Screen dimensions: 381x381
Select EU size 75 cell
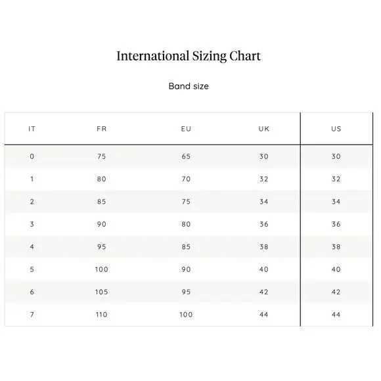186,202
